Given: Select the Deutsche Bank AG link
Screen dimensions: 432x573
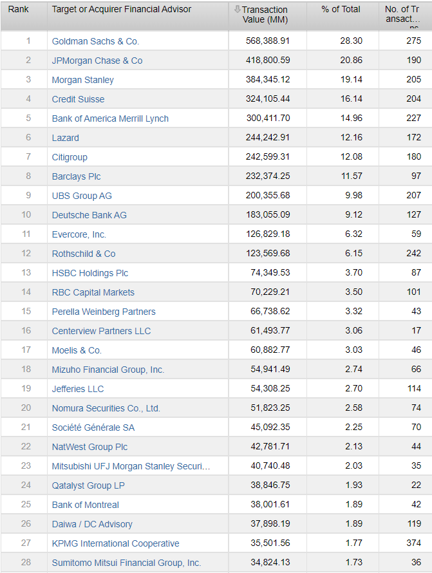Looking at the screenshot, I should pyautogui.click(x=89, y=215).
